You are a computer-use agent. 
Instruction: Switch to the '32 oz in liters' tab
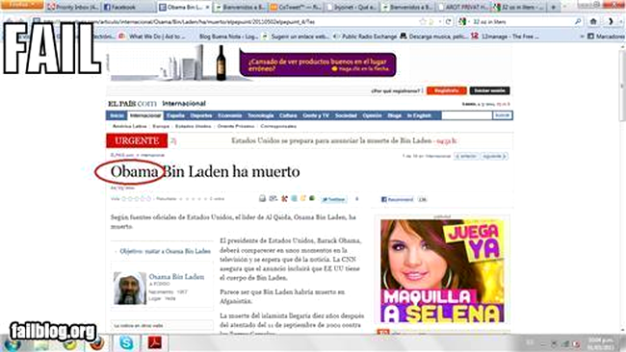[x=519, y=7]
